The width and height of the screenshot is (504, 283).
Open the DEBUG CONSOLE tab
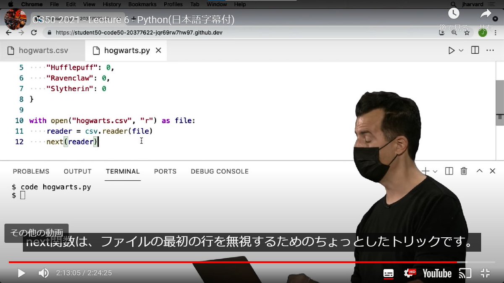coord(220,171)
